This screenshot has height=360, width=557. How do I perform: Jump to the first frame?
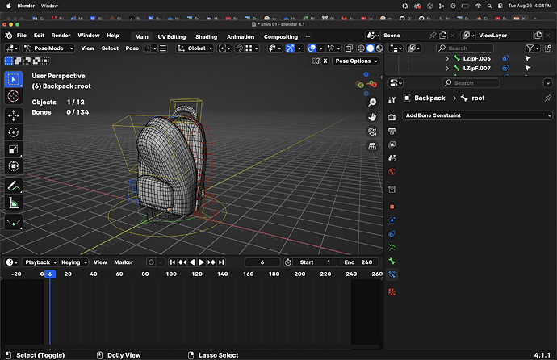[x=173, y=262]
